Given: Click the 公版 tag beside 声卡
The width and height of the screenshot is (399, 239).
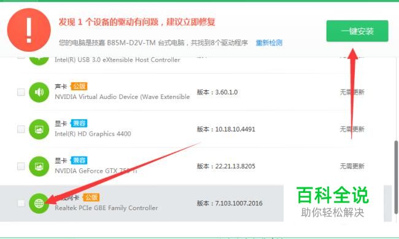Looking at the screenshot, I should pos(79,87).
